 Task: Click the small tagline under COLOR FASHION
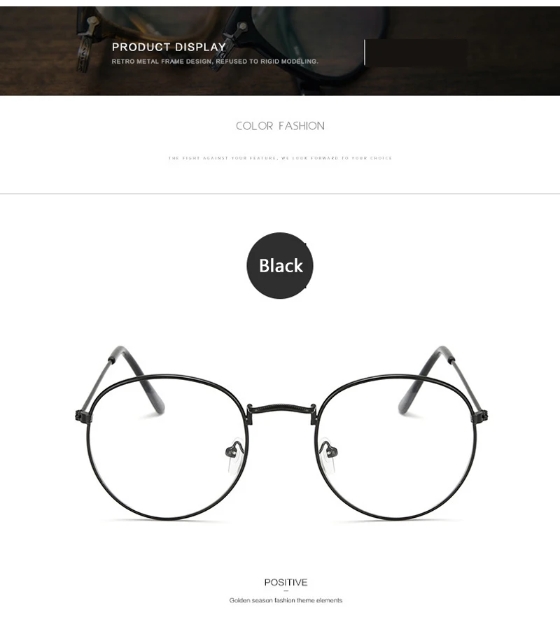280,158
